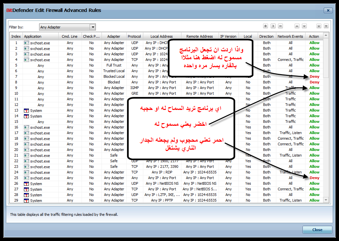Select the Any IP : RDP cell in row 24
The width and height of the screenshot is (339, 241).
click(162, 172)
